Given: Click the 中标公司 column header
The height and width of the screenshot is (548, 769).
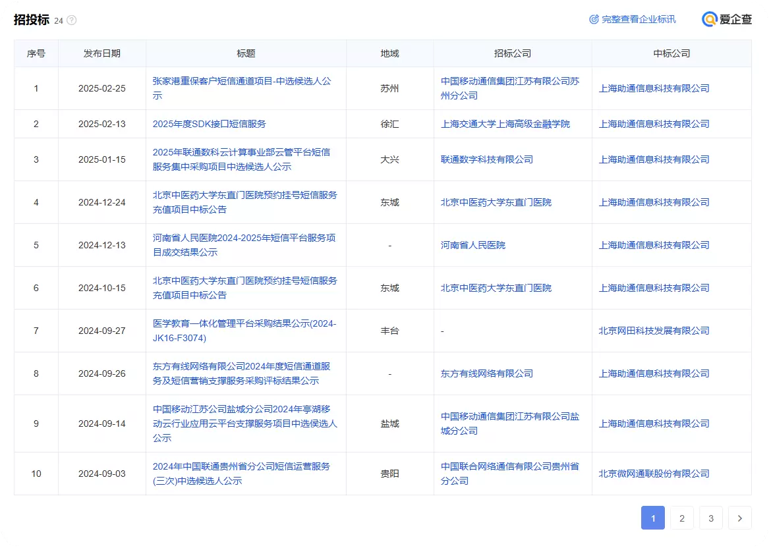Looking at the screenshot, I should pyautogui.click(x=671, y=53).
